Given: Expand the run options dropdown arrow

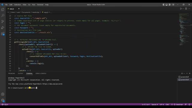Looking at the screenshot, I should click(x=183, y=9).
